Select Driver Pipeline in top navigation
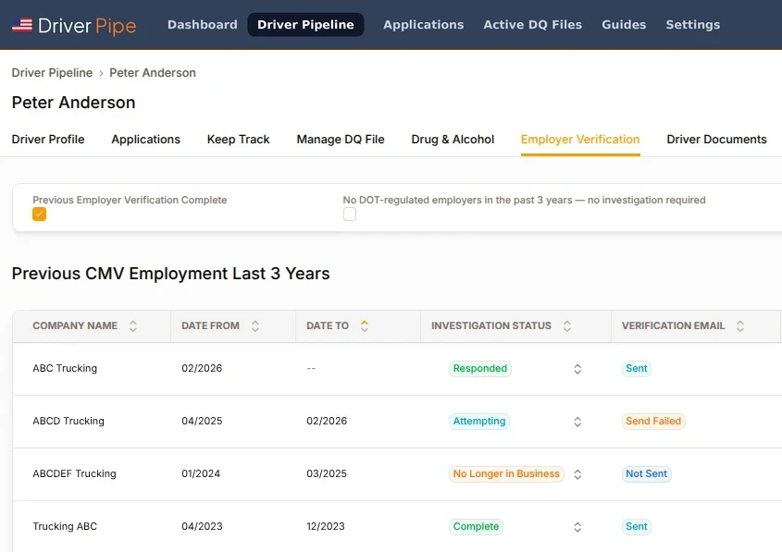The image size is (782, 552). (305, 24)
